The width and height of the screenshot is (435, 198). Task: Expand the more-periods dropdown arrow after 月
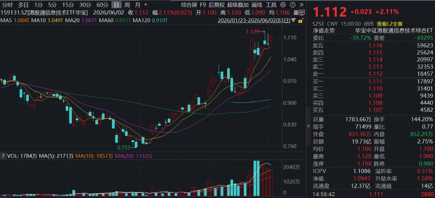tap(145, 5)
